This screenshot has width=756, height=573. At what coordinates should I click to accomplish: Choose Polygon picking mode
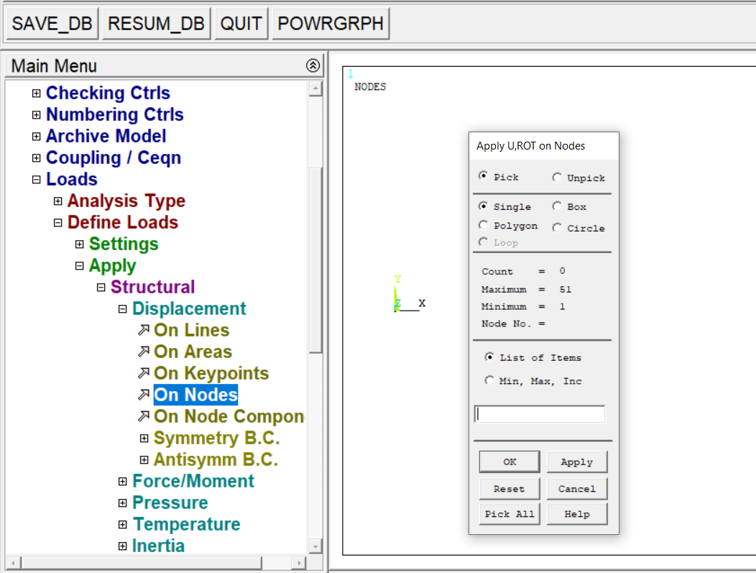(483, 225)
